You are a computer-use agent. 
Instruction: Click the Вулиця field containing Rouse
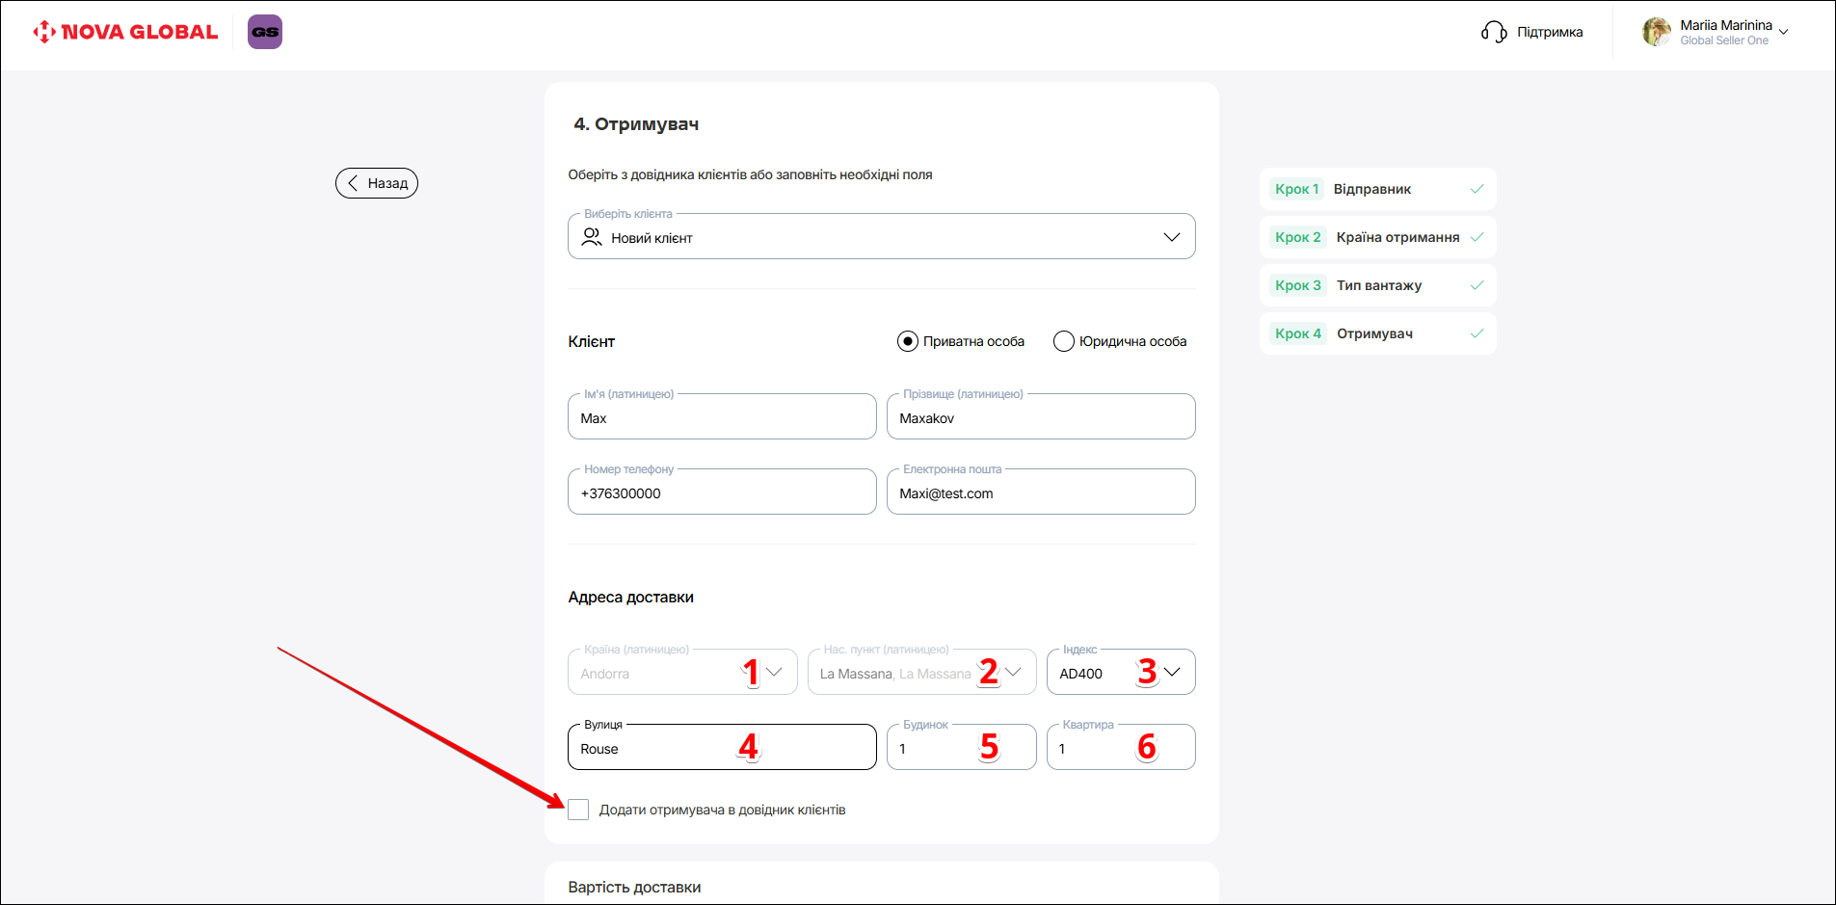(655, 749)
